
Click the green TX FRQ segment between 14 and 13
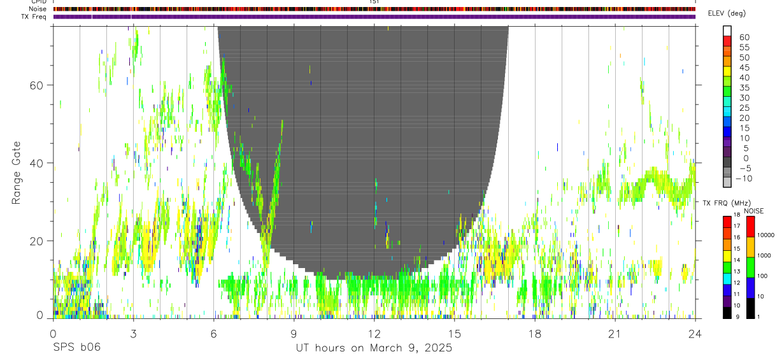[x=727, y=267]
